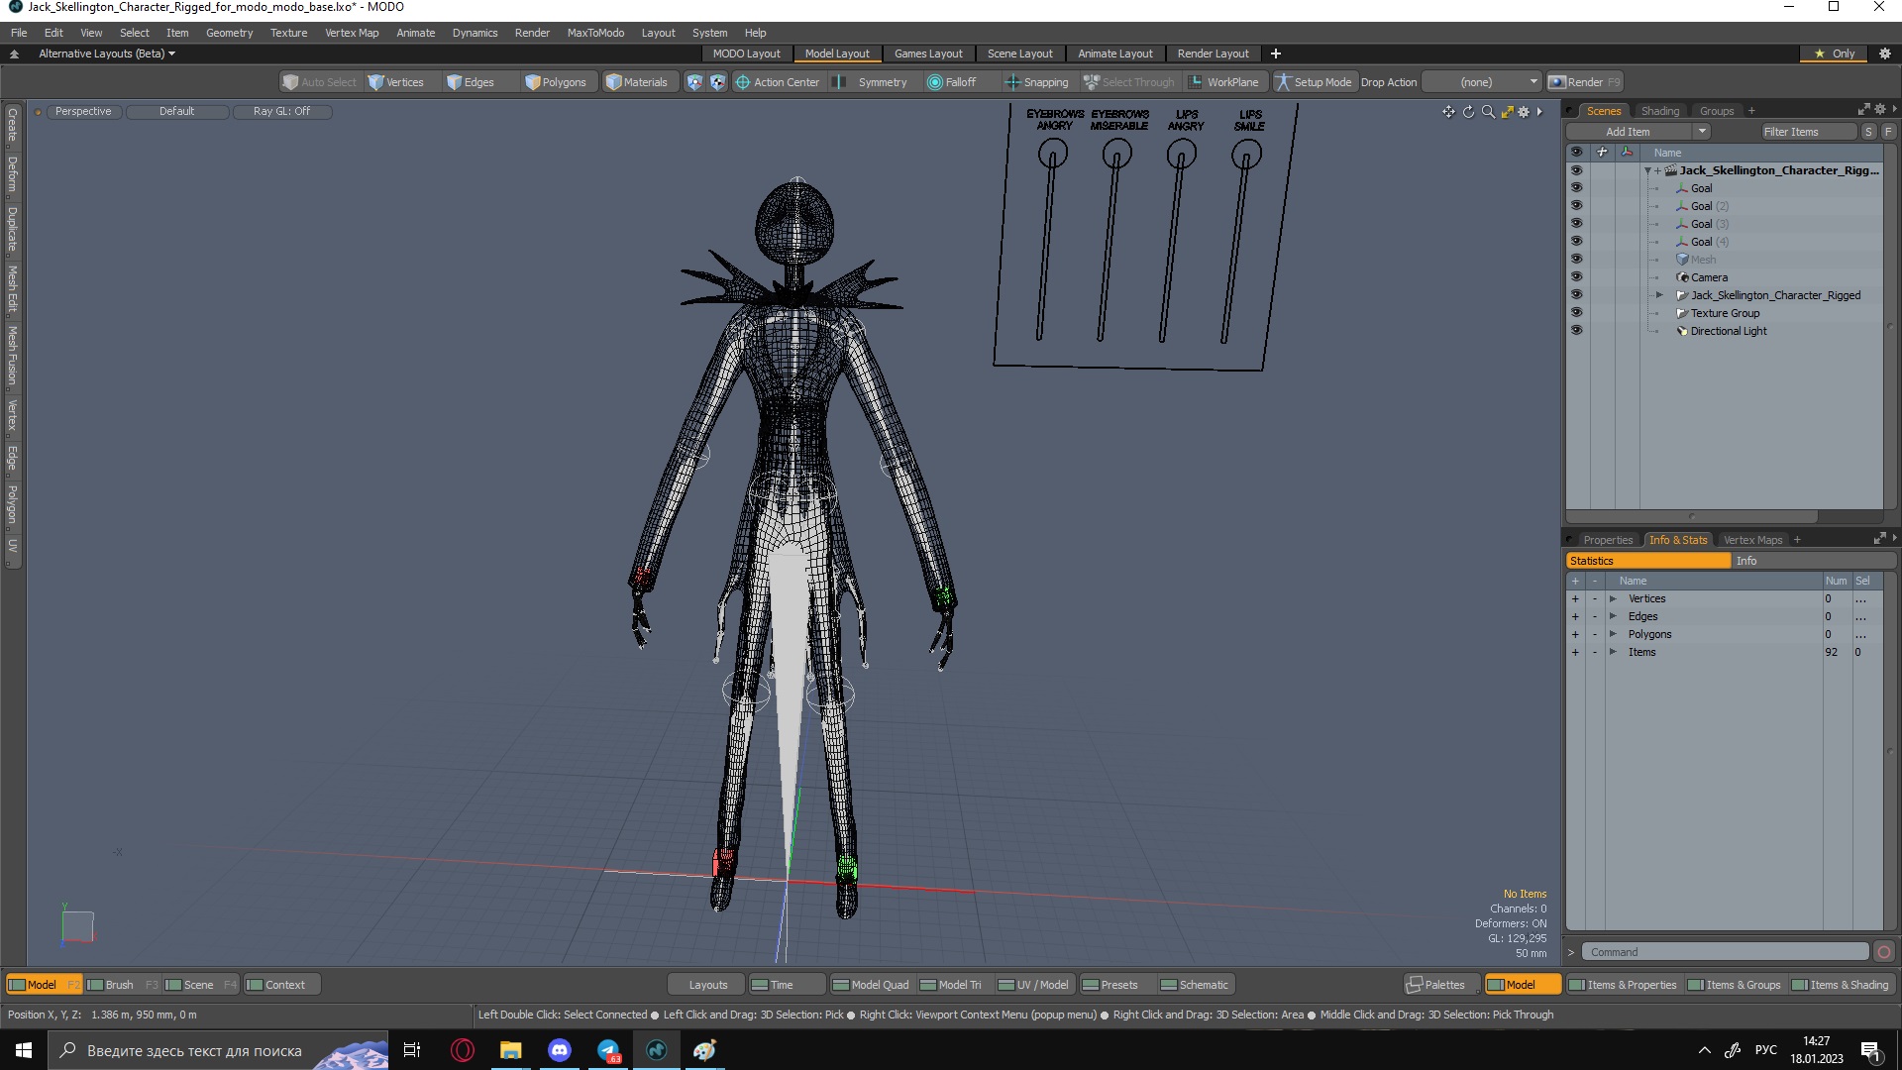Viewport: 1902px width, 1070px height.
Task: Toggle visibility of Directional Light
Action: pos(1576,331)
